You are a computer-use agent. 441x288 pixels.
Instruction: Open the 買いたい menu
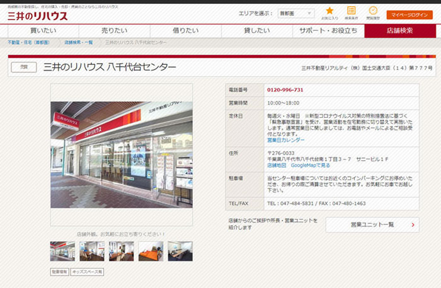43,31
